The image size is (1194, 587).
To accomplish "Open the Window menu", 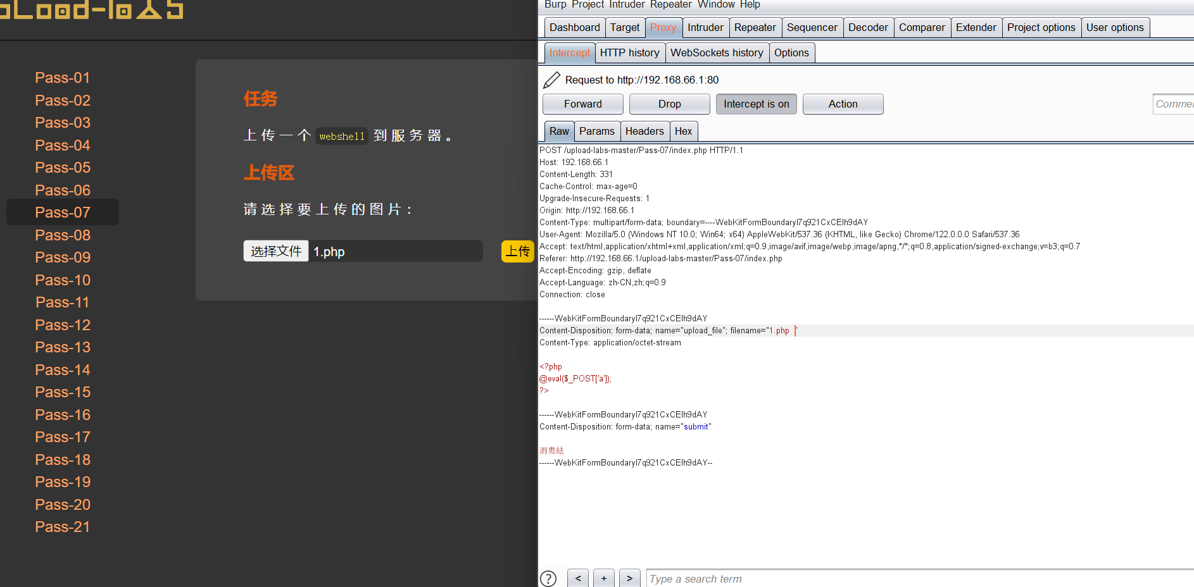I will pos(716,4).
